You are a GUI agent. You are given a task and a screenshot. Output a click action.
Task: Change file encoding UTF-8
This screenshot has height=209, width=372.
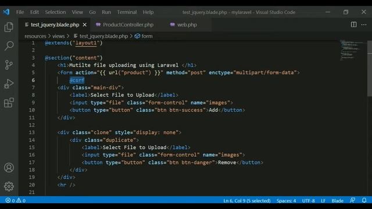coord(308,201)
